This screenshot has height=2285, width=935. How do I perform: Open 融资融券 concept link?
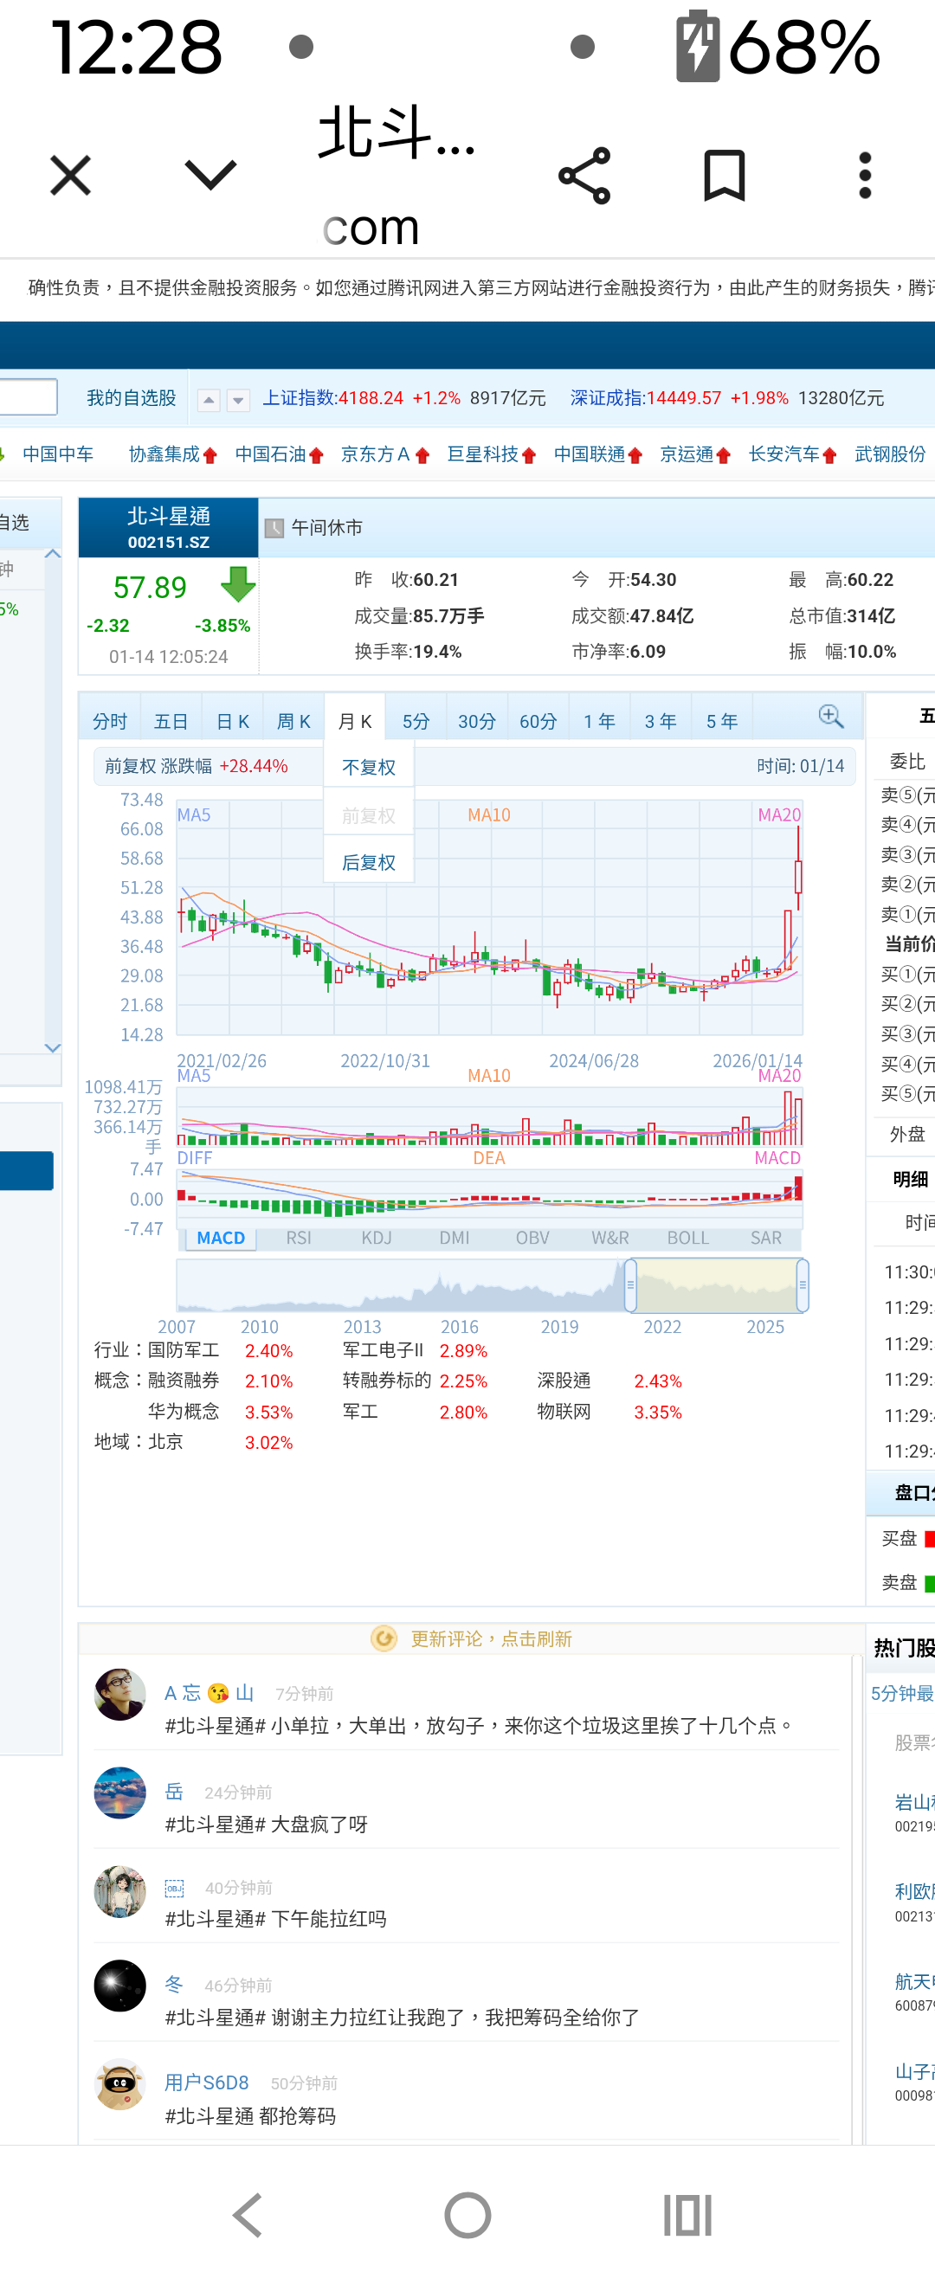point(184,1381)
